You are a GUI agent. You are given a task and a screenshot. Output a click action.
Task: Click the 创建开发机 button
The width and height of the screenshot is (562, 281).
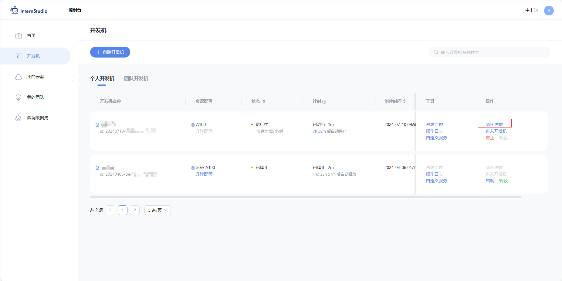110,52
